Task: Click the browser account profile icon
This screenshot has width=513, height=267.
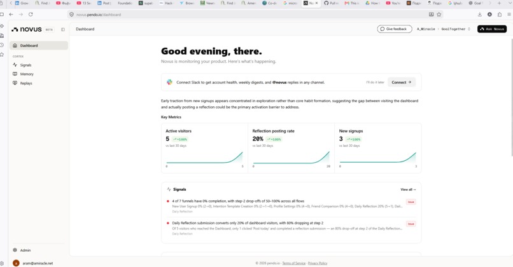Action: click(x=489, y=15)
